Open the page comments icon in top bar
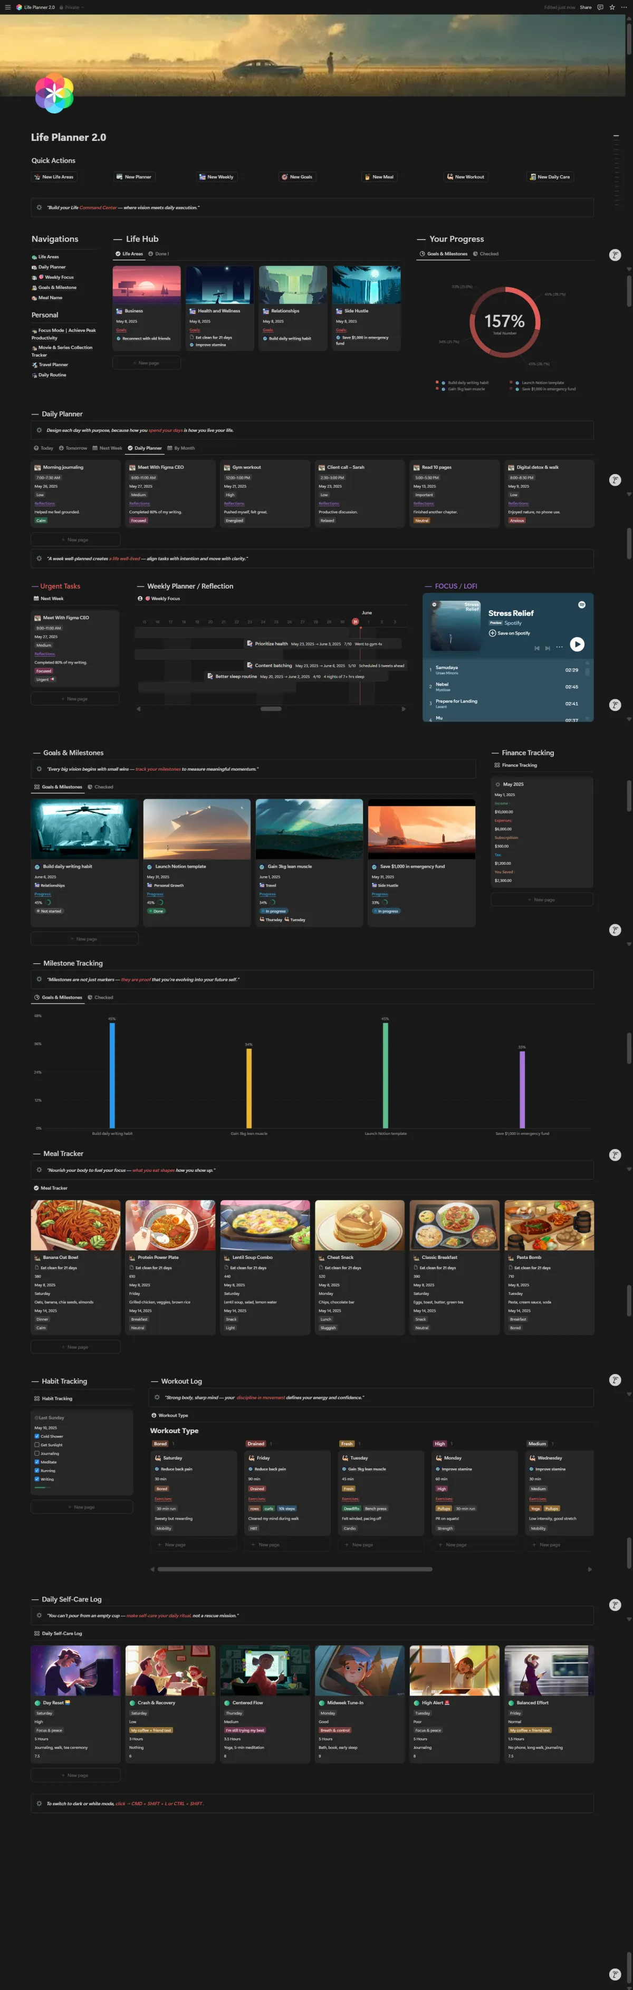The height and width of the screenshot is (1990, 633). (600, 7)
